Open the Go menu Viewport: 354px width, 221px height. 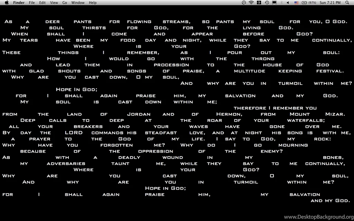pos(65,3)
